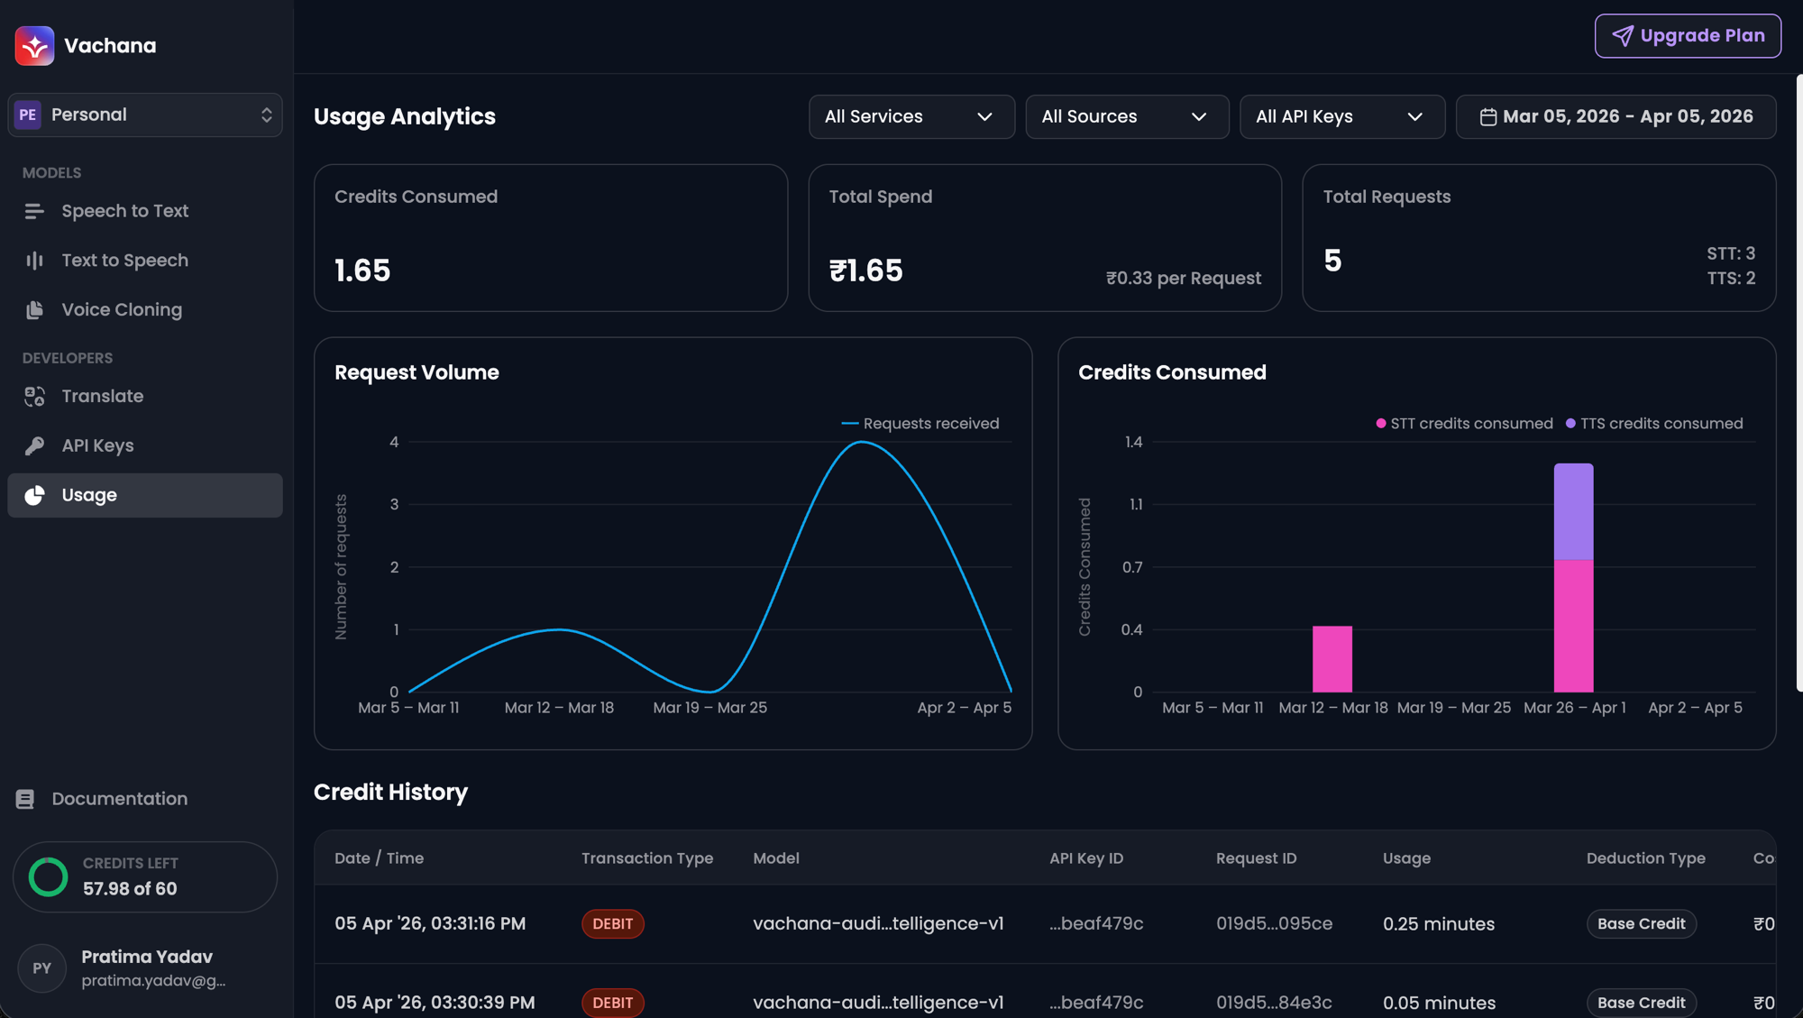Toggle the Requests received legend entry

[x=920, y=423]
